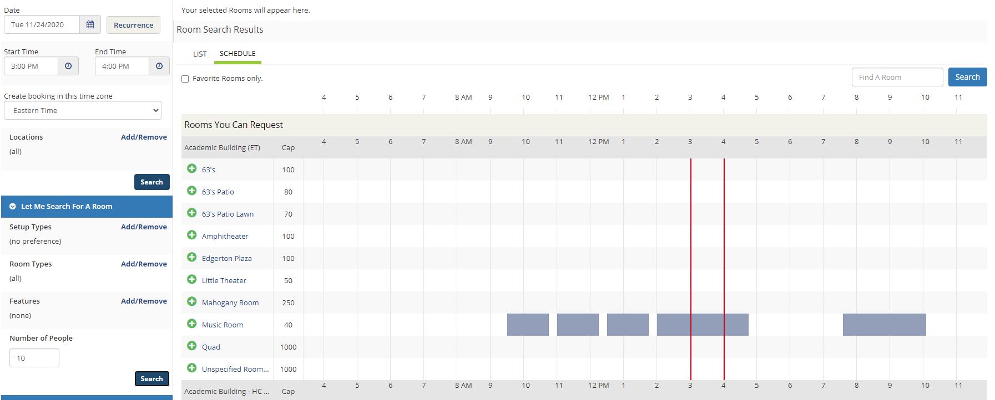Screen dimensions: 995x400
Task: Click the Search button under Locations
Action: pyautogui.click(x=151, y=182)
